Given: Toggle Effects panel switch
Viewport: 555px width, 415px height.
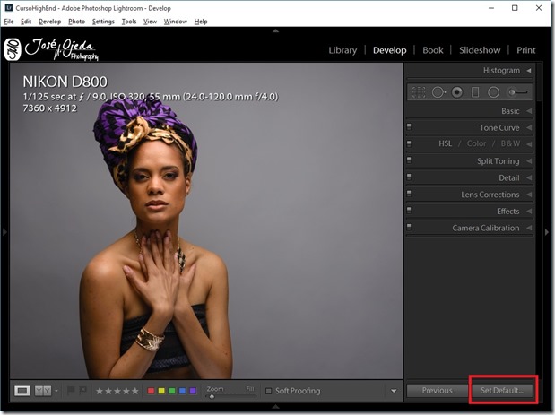Looking at the screenshot, I should pos(409,211).
